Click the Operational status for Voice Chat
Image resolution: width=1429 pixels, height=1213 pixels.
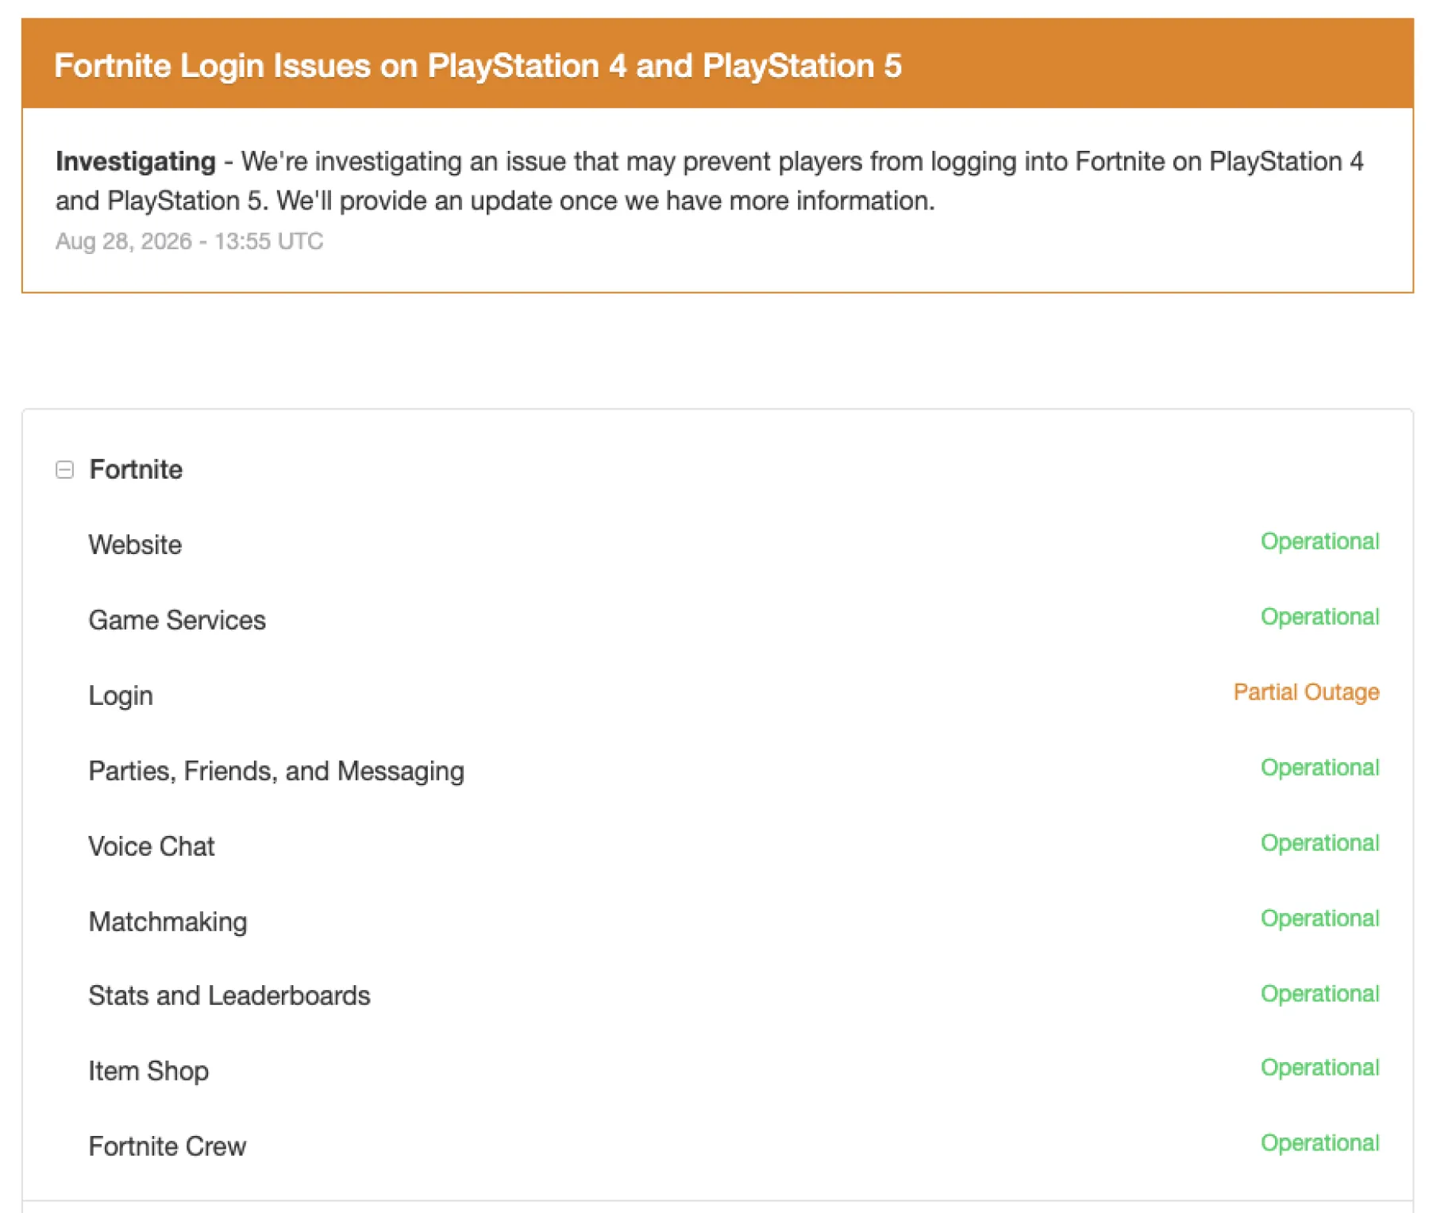1319,843
